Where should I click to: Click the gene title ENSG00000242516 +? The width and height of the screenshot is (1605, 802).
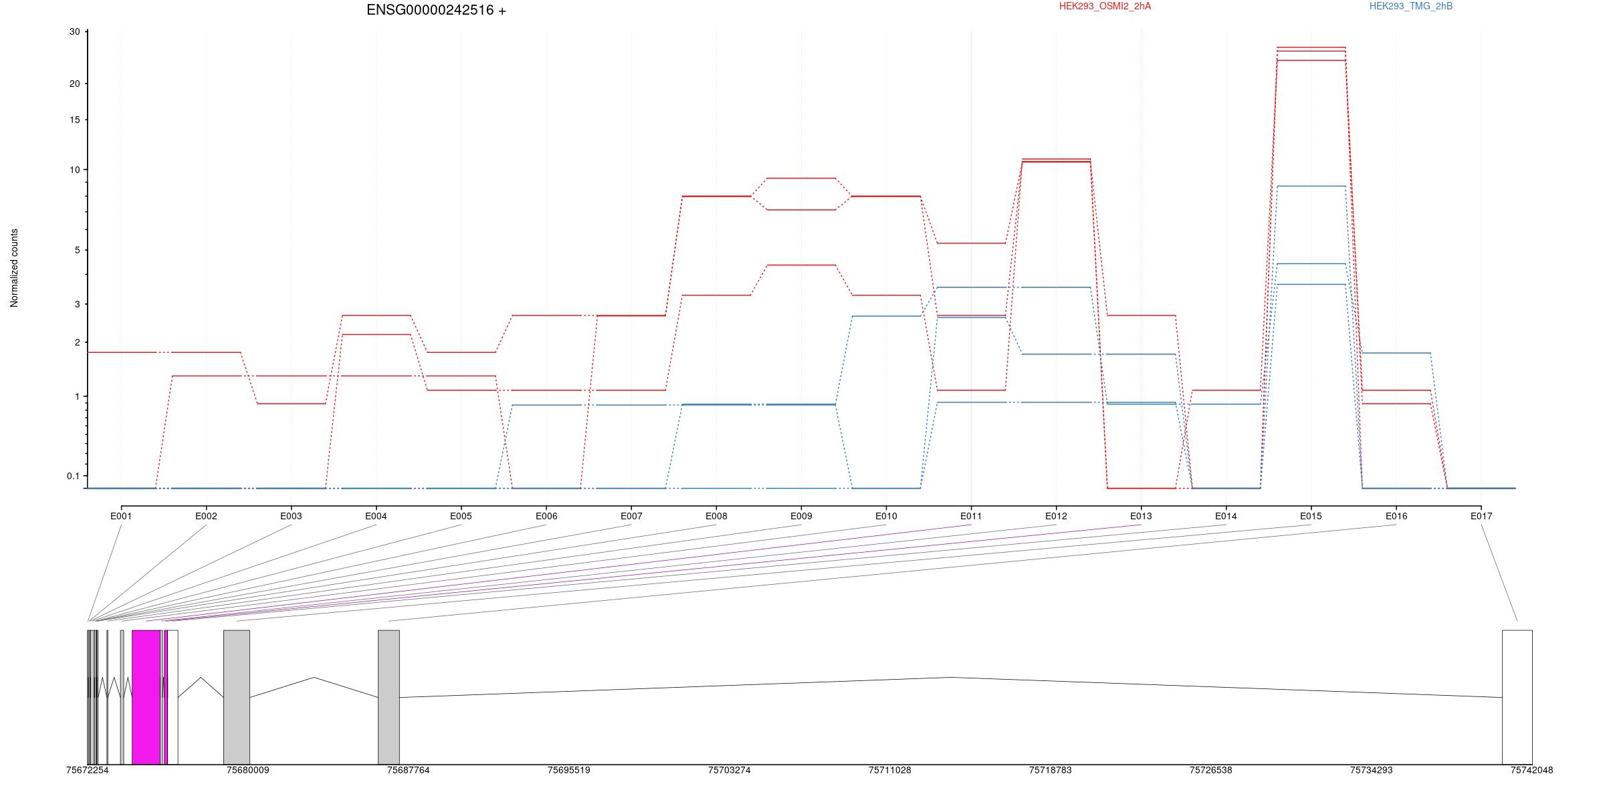click(x=436, y=10)
